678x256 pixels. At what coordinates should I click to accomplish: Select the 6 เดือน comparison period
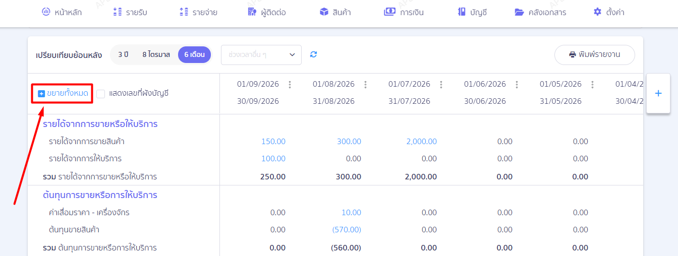(x=194, y=54)
